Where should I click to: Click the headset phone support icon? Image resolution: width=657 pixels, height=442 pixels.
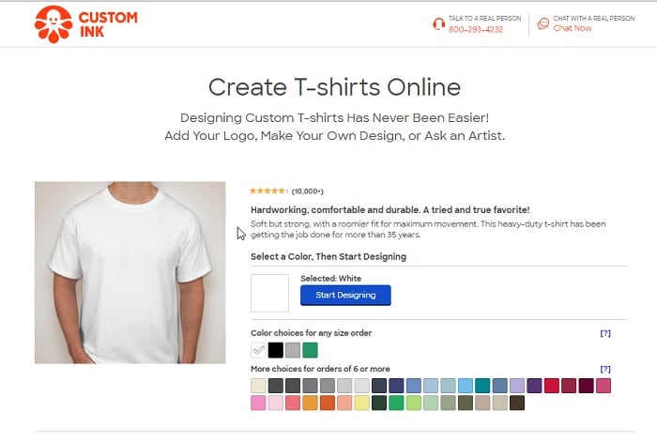[x=438, y=23]
